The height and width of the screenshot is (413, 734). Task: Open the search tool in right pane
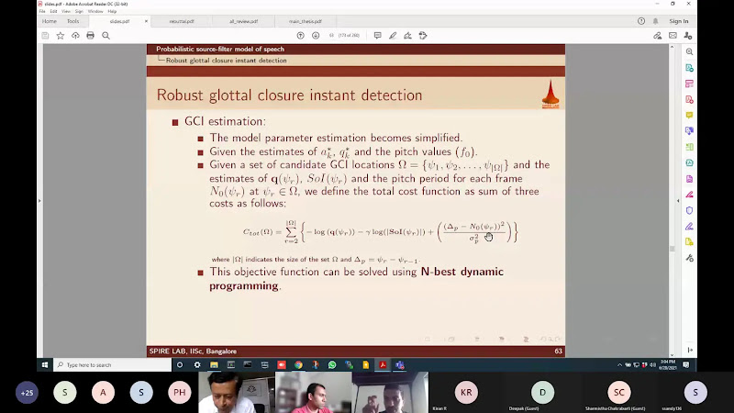coord(689,52)
